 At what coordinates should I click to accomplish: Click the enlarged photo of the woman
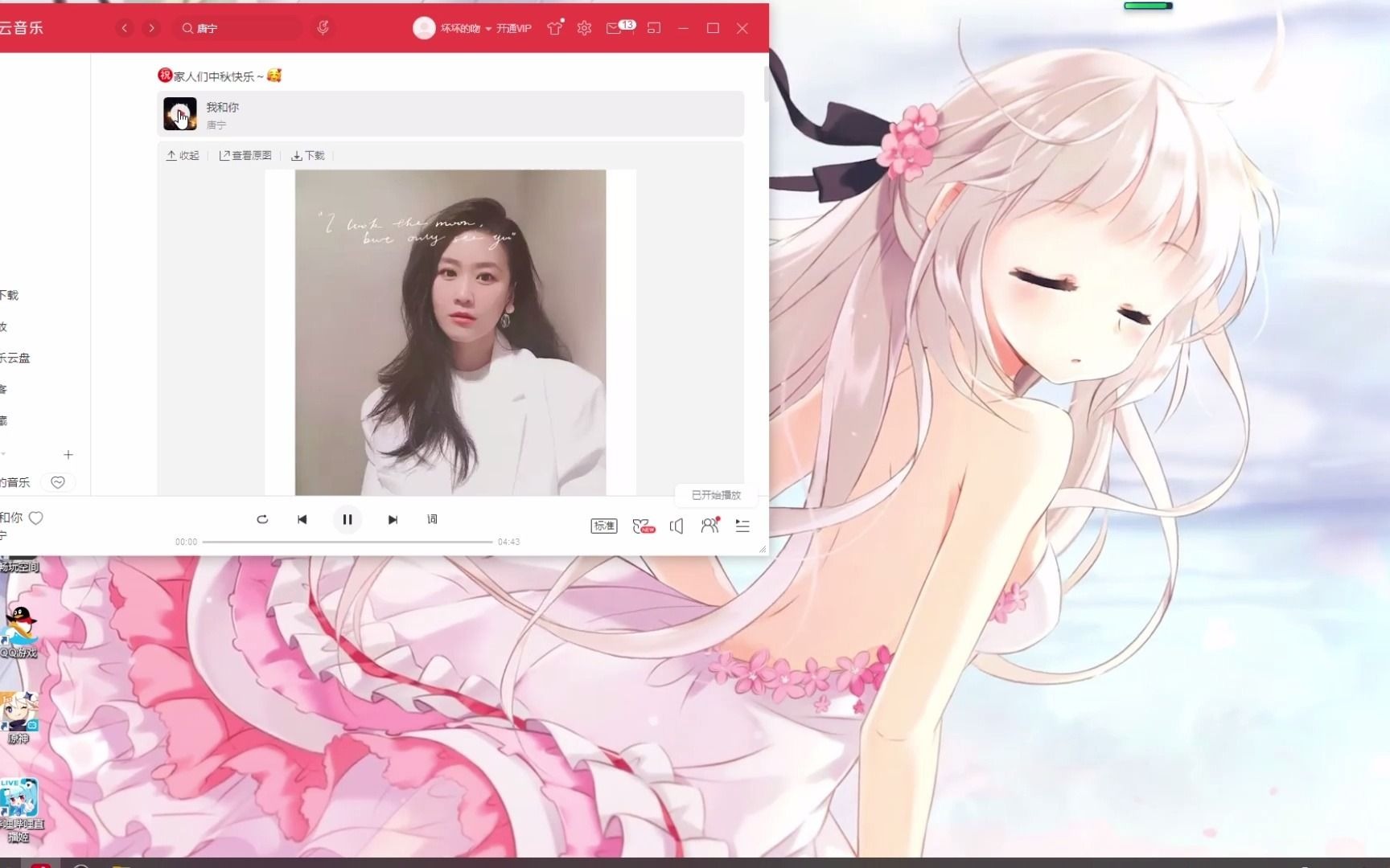[450, 332]
